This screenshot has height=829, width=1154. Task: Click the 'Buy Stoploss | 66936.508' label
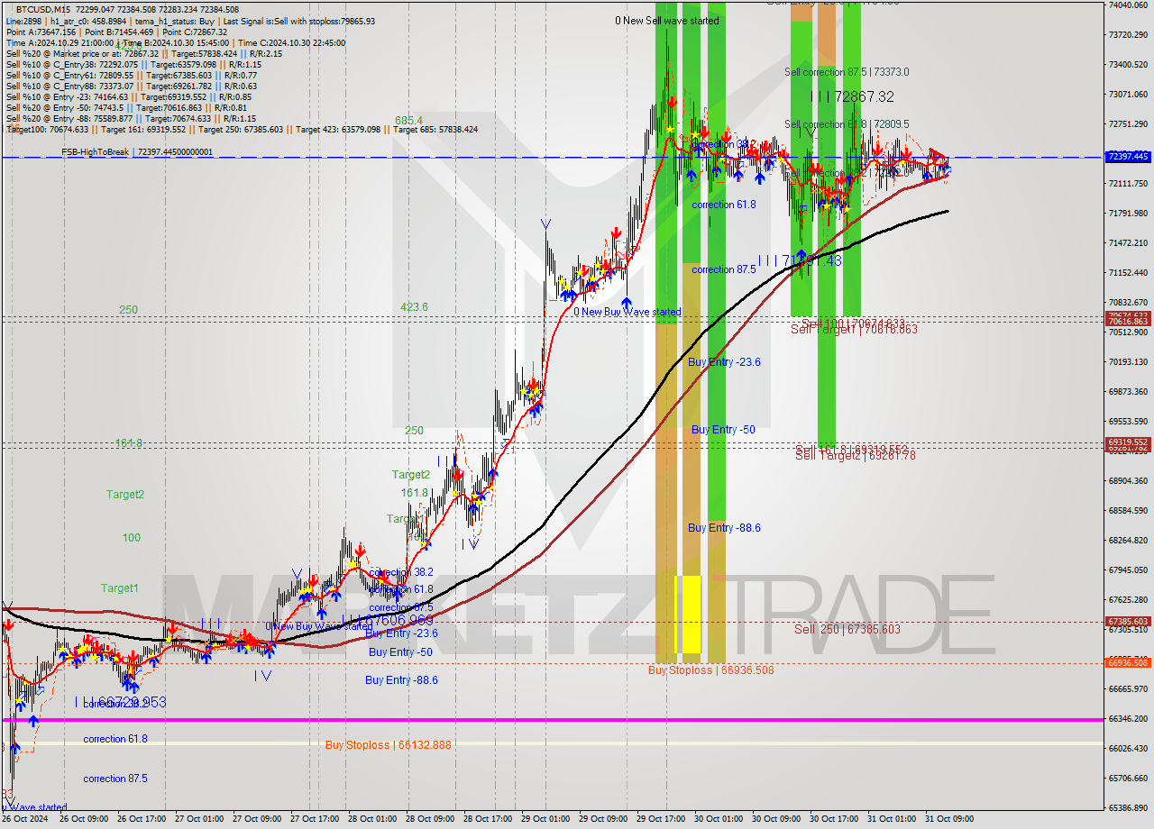pos(711,670)
